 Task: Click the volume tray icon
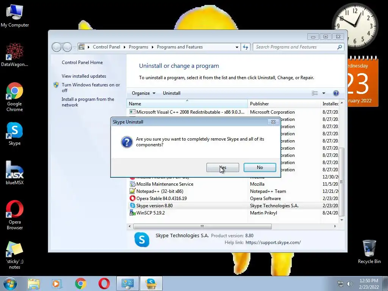coord(350,284)
